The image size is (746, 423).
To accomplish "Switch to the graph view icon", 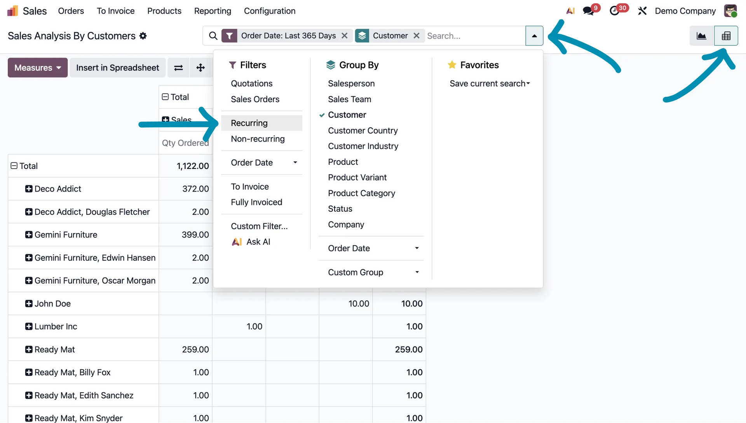I will (701, 36).
